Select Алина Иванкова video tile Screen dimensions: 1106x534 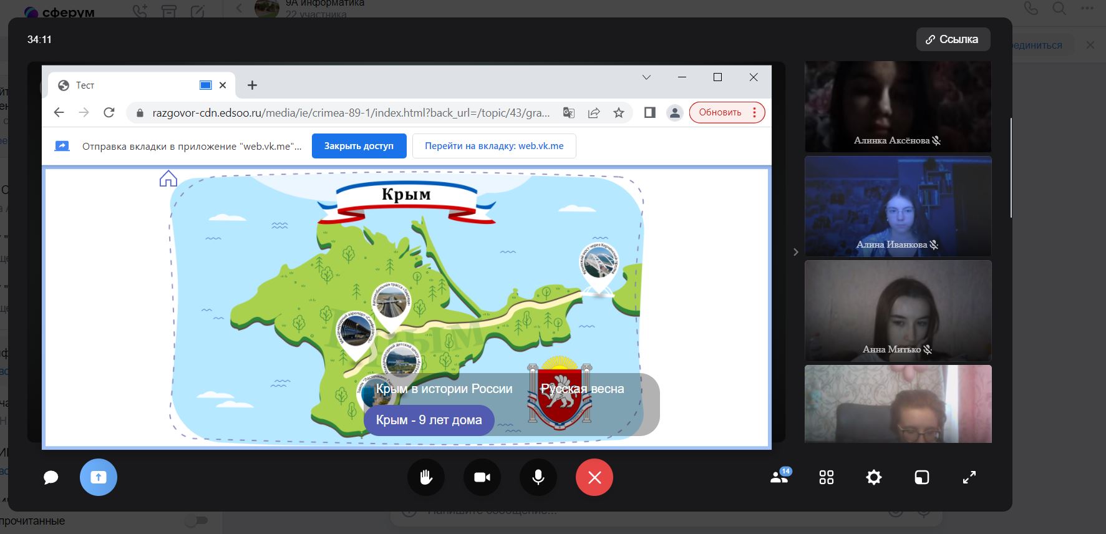(x=898, y=206)
